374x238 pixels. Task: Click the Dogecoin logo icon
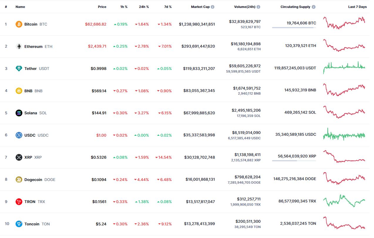[19, 180]
